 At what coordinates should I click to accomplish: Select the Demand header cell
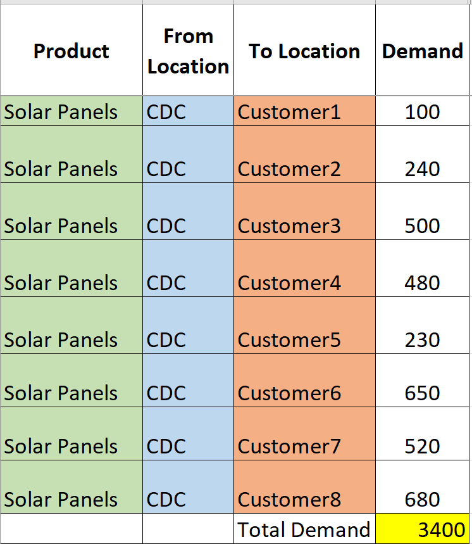point(422,50)
